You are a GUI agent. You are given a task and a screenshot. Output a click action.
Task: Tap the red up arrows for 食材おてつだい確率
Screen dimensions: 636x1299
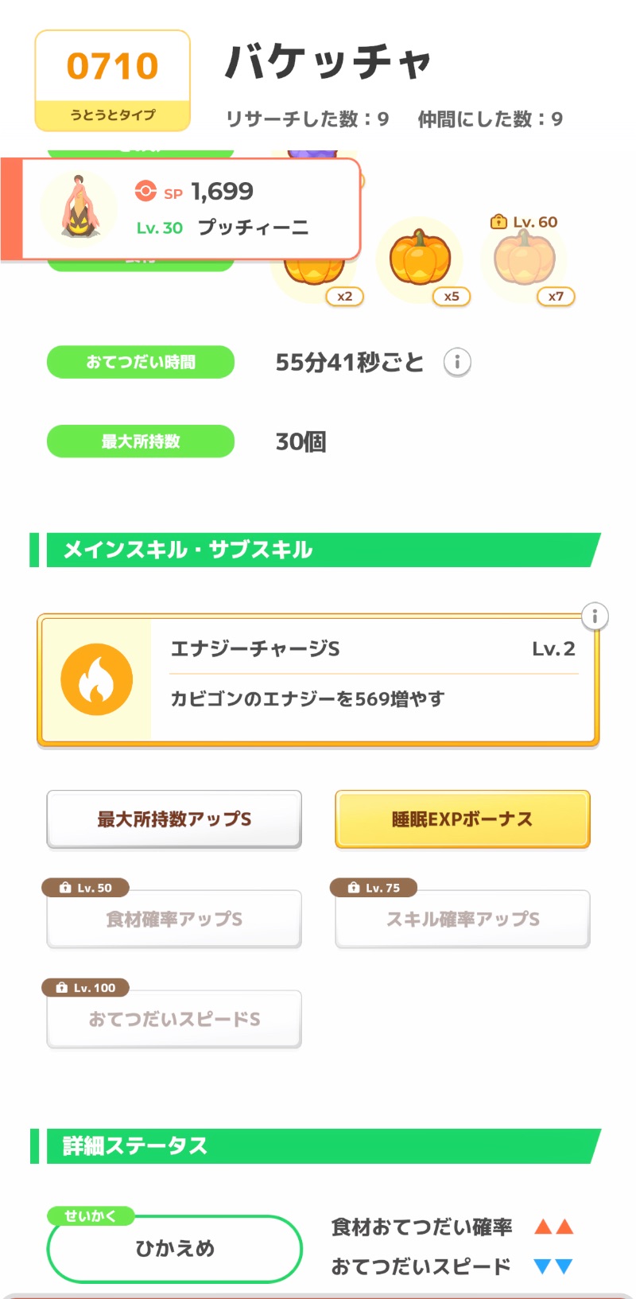(x=553, y=1227)
